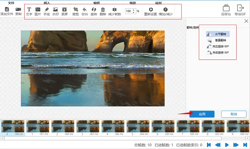Click the 添加文件 (add file) icon
The height and width of the screenshot is (149, 250).
click(7, 9)
